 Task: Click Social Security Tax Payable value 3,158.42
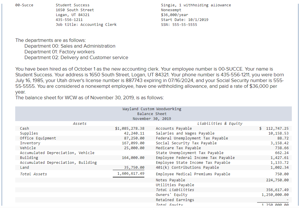279,143
